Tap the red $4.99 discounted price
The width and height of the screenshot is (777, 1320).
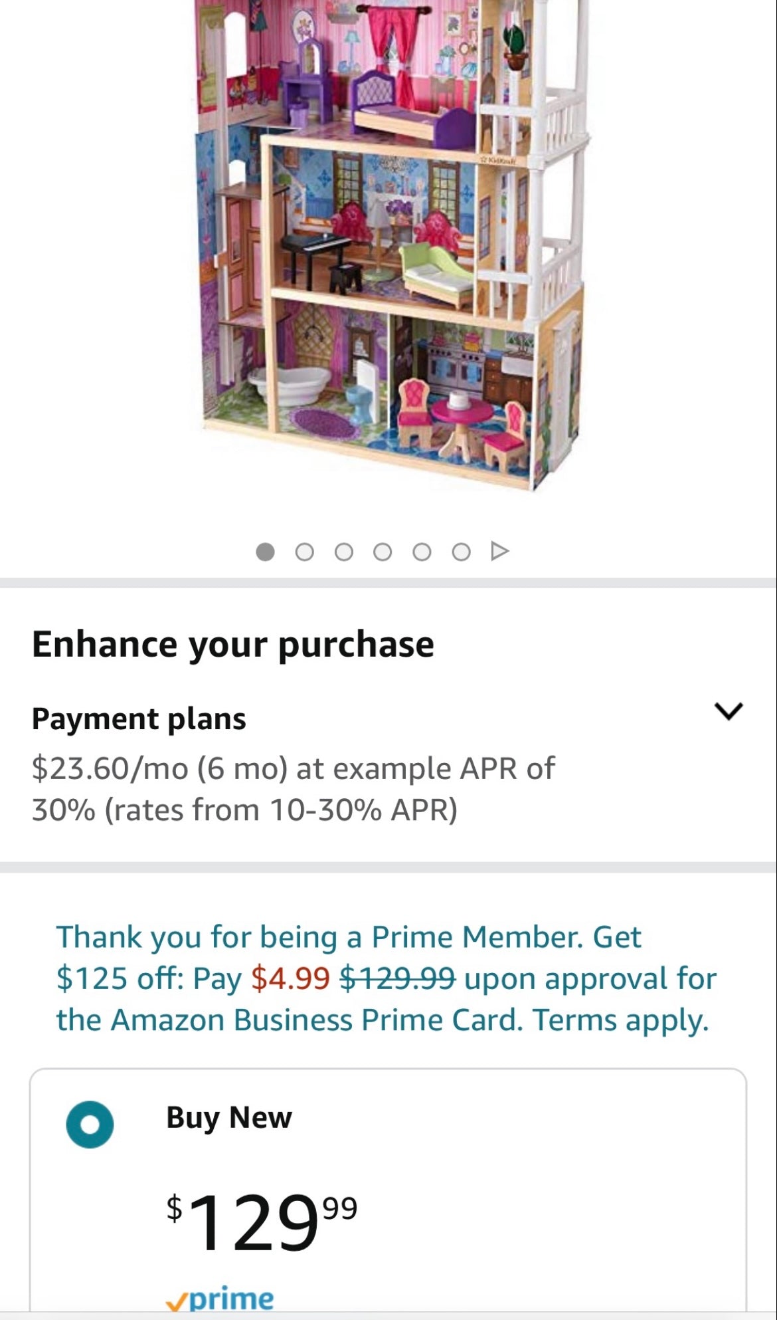[x=290, y=979]
